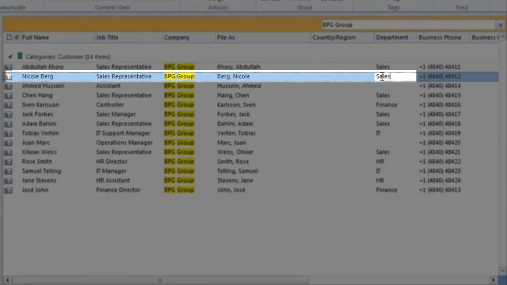Viewport: 507px width, 285px height.
Task: Click BPG Group company for Jack Forbes
Action: tap(179, 114)
